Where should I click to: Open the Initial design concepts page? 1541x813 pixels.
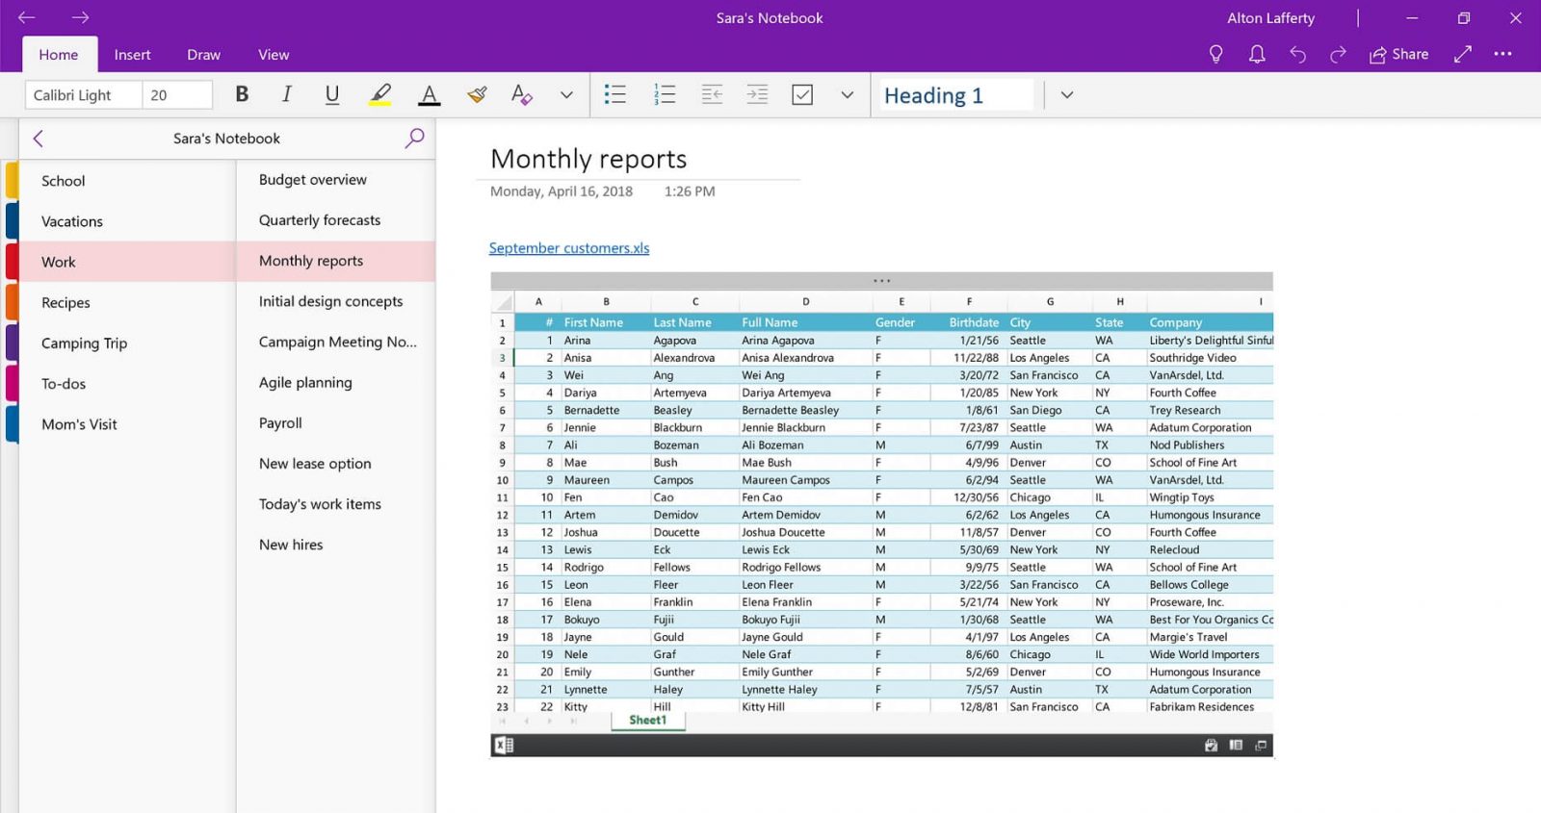pos(336,301)
